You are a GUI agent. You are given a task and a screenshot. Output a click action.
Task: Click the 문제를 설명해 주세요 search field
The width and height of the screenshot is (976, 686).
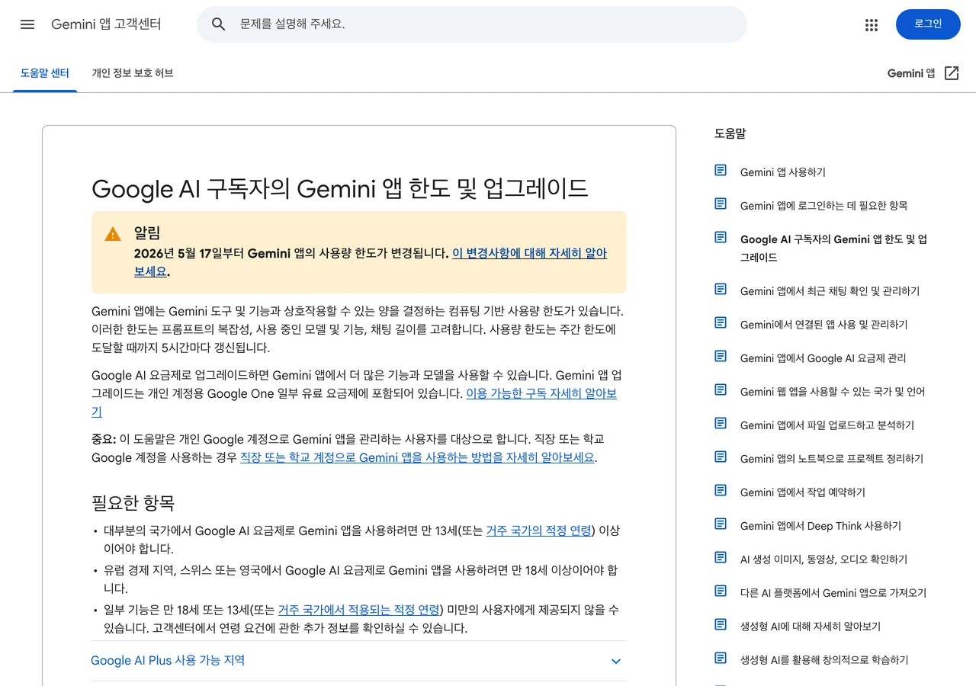click(x=472, y=24)
